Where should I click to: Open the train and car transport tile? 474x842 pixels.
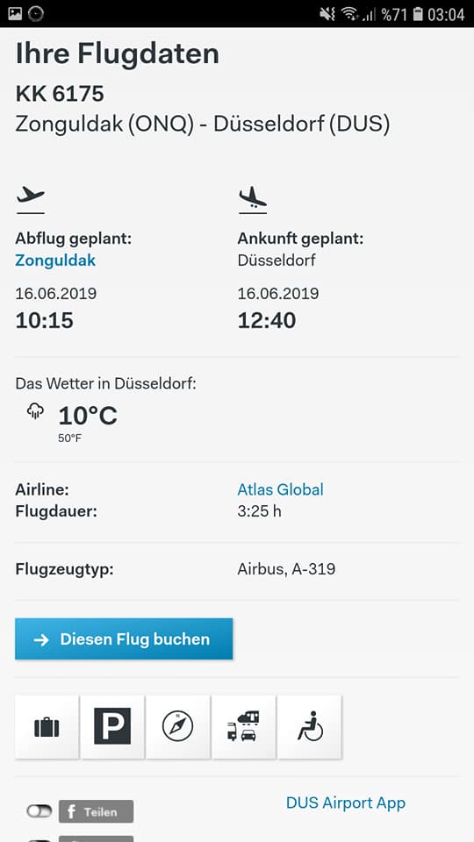click(x=243, y=727)
